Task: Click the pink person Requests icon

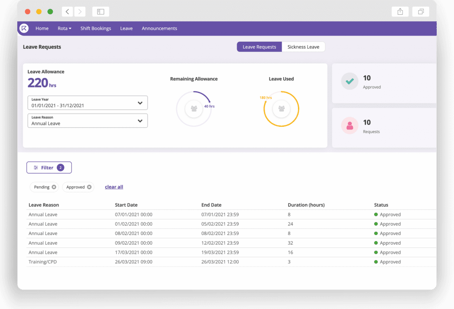Action: 350,126
